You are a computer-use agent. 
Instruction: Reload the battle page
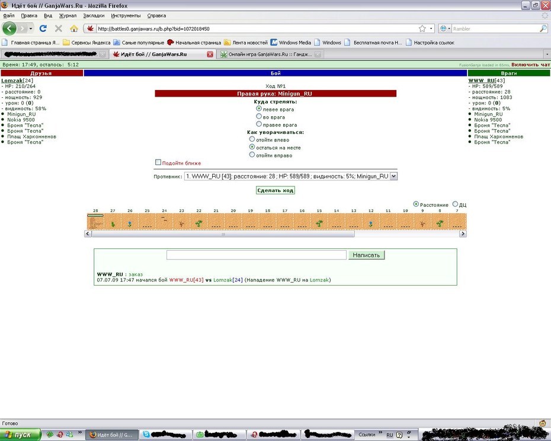[x=43, y=28]
